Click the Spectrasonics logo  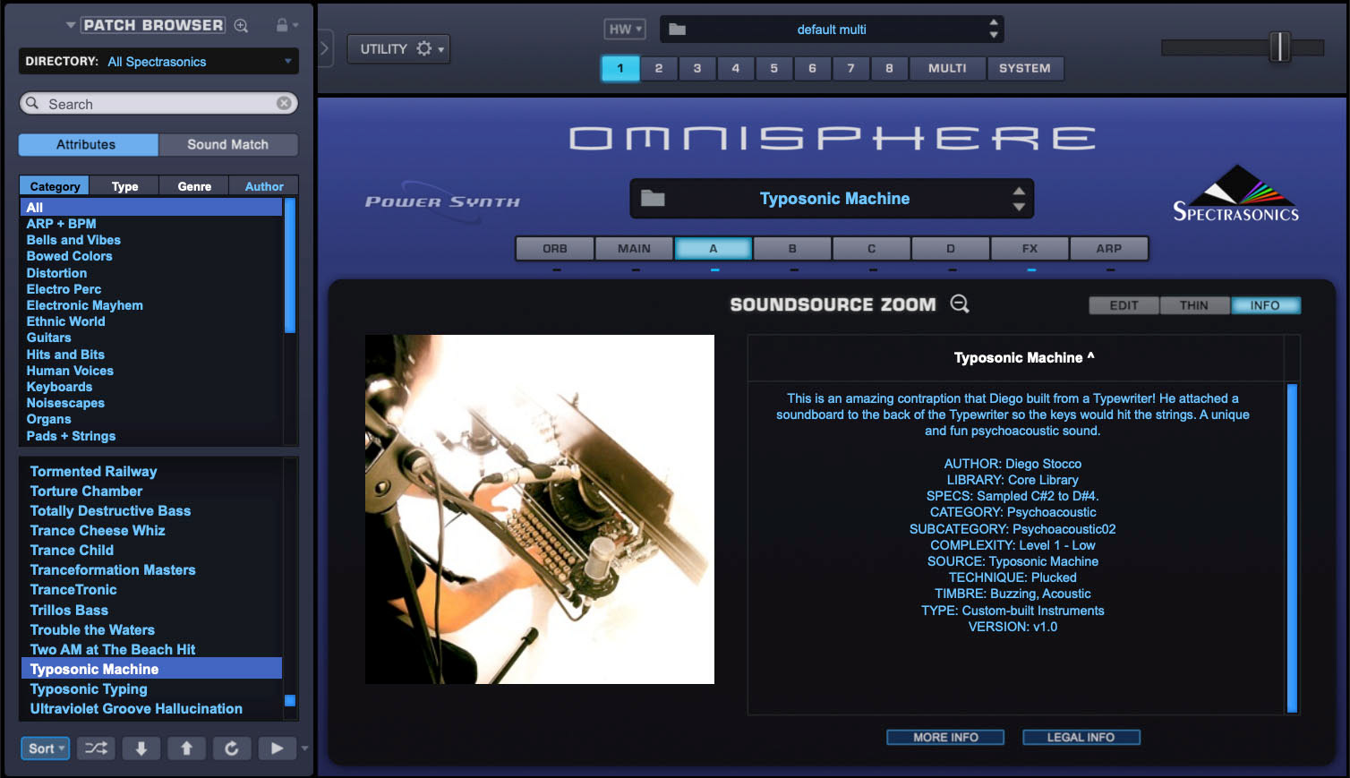coord(1236,193)
